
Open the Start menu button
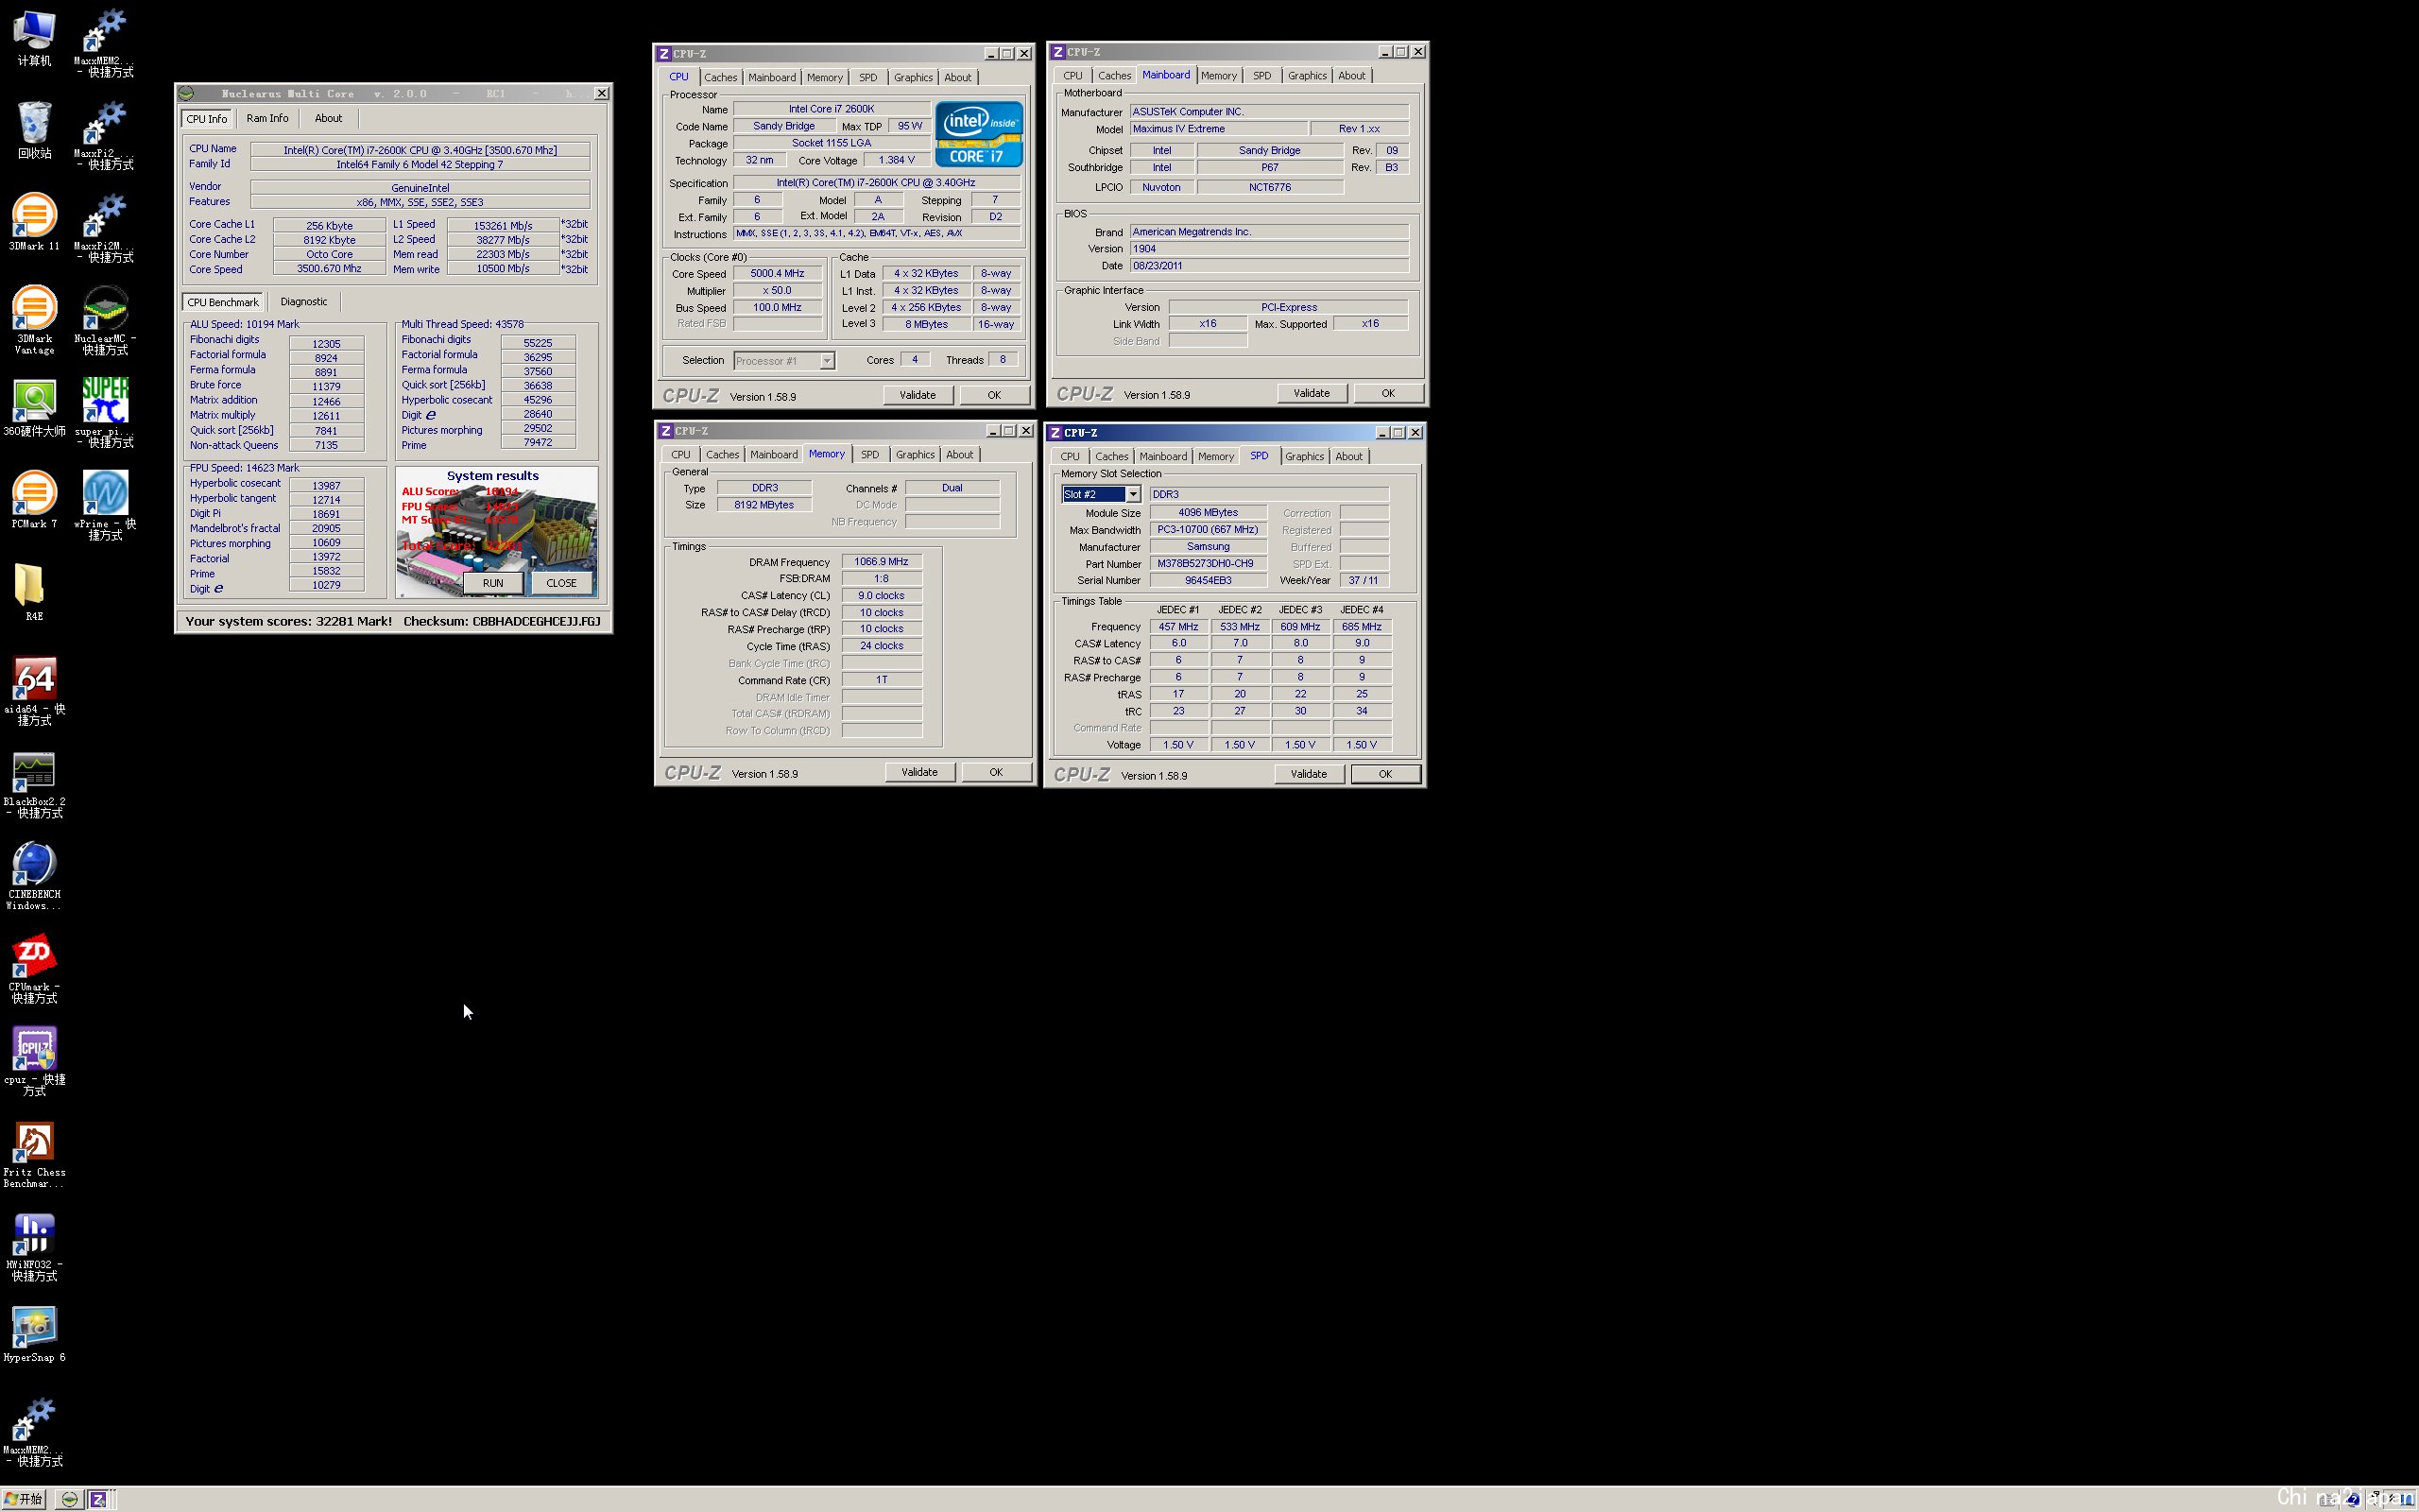(24, 1499)
